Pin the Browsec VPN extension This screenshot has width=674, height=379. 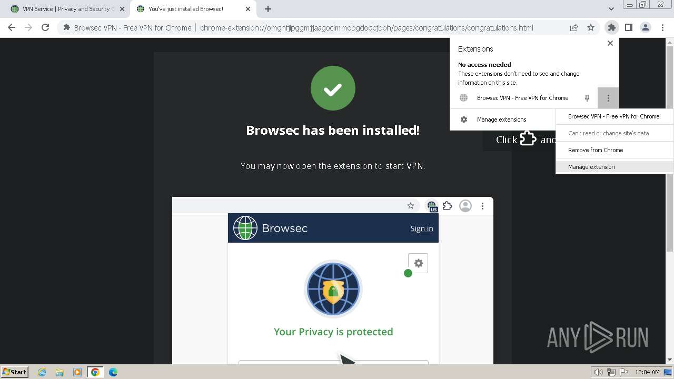(x=587, y=98)
